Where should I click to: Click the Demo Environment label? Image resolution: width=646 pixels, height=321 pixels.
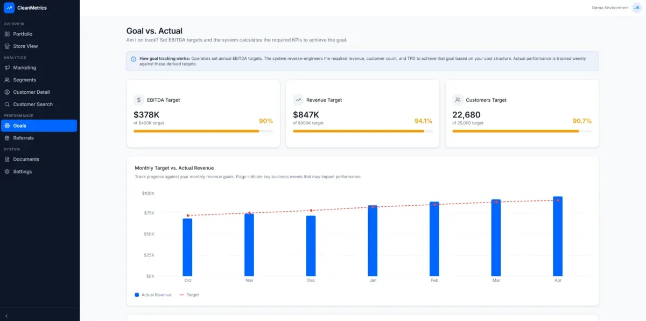610,8
